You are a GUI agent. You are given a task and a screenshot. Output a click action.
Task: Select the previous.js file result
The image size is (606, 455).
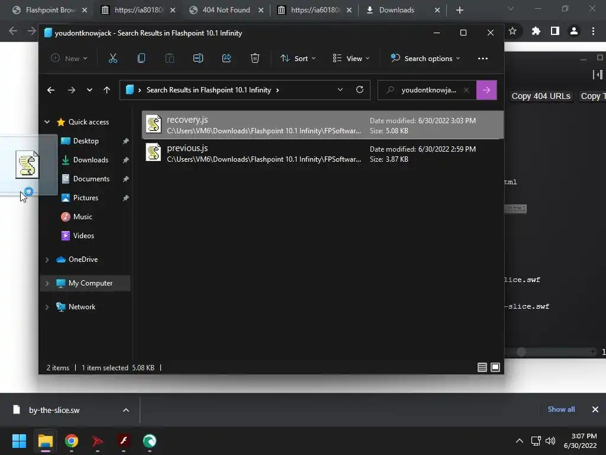323,153
